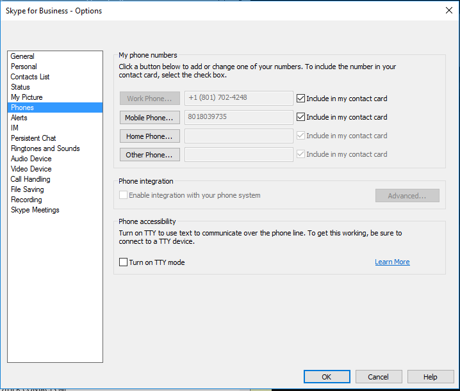
Task: Toggle work phone contact card checkbox
Action: (300, 99)
